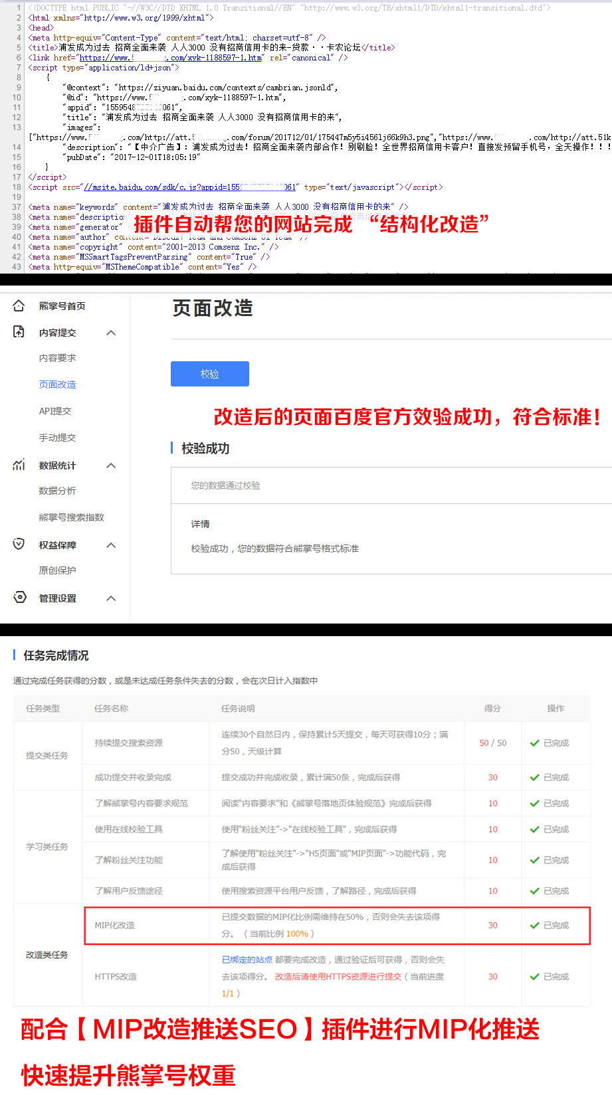Click the checkmark icon in the 持续提交搜索资源 row
612x1095 pixels.
pos(534,743)
